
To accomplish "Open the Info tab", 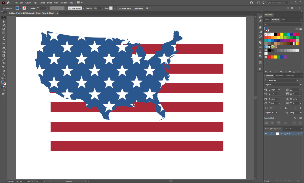I will (283, 20).
